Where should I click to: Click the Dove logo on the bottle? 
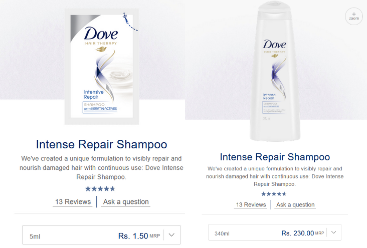274,44
